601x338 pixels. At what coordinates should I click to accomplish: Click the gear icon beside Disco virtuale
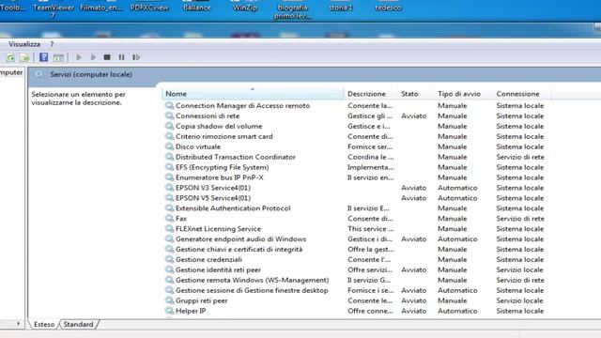[169, 146]
